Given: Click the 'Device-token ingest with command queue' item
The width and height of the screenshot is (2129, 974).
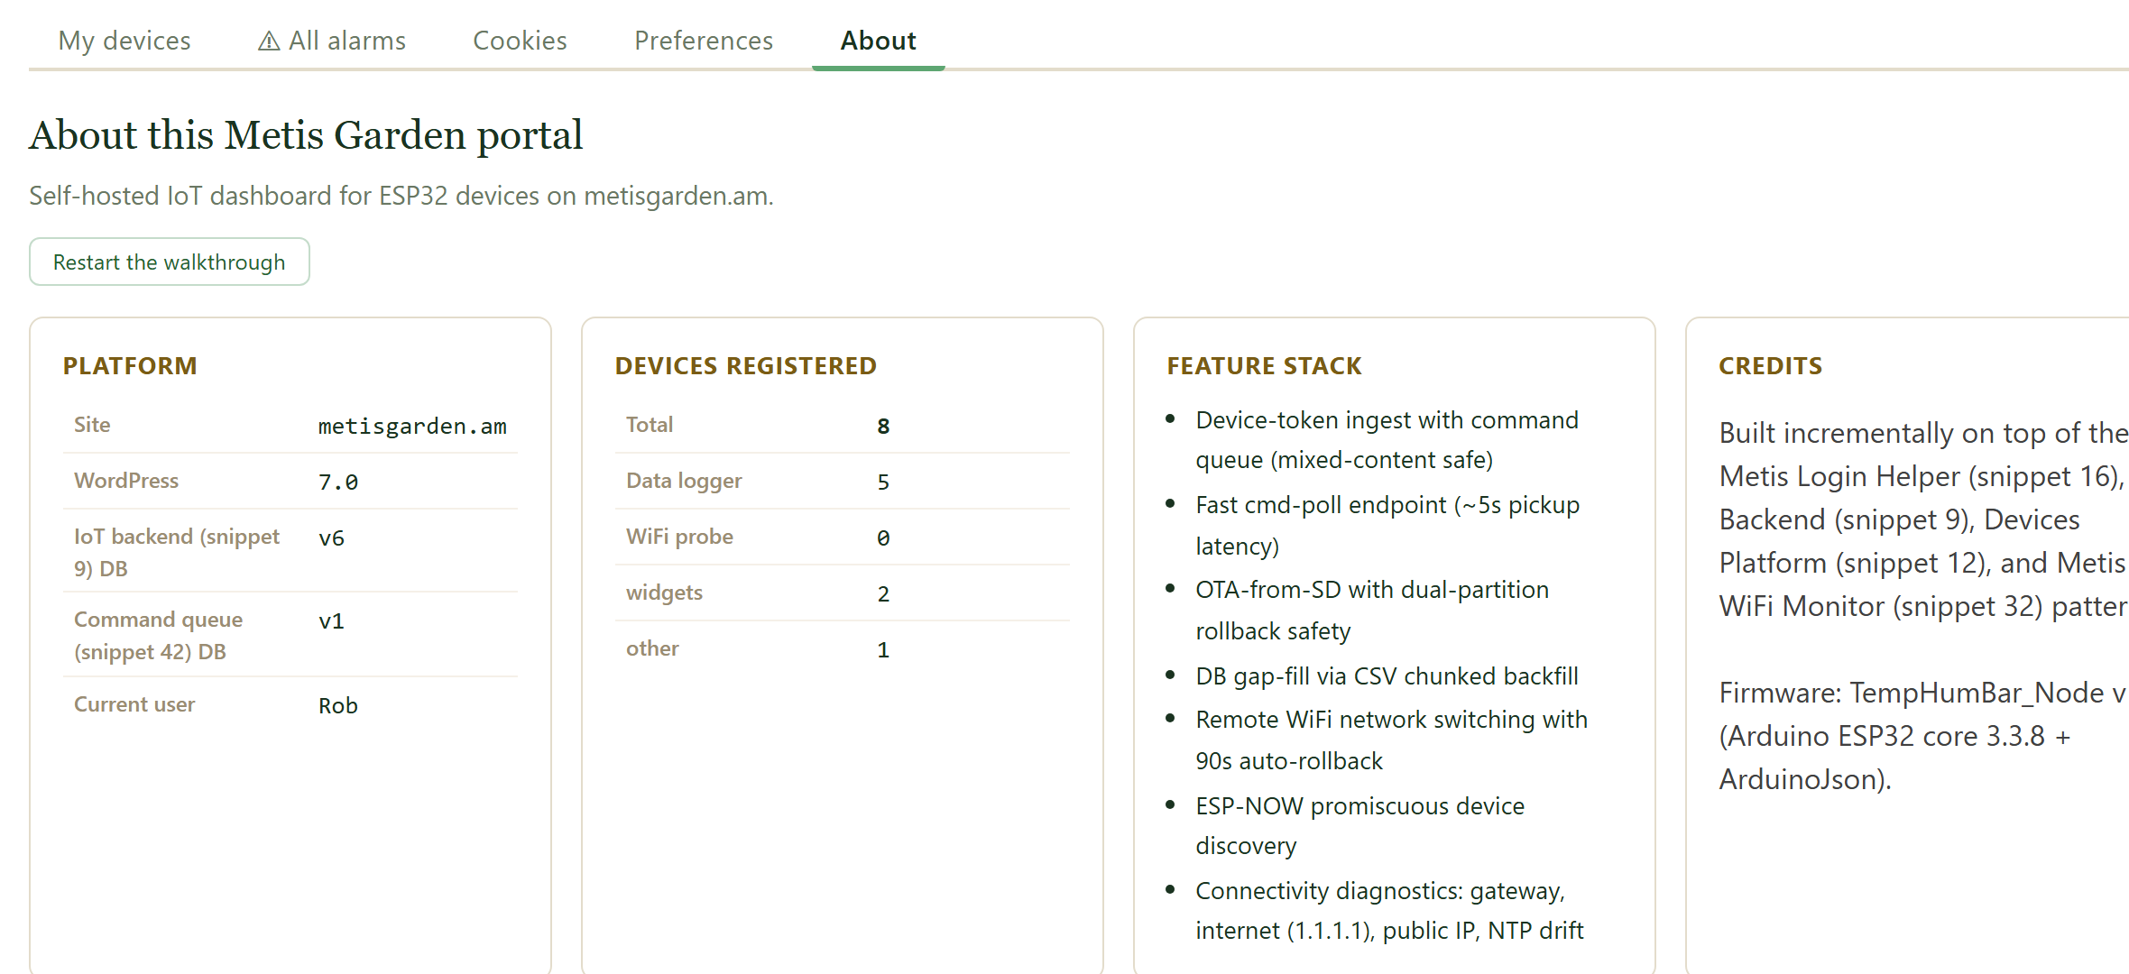Looking at the screenshot, I should pyautogui.click(x=1387, y=440).
